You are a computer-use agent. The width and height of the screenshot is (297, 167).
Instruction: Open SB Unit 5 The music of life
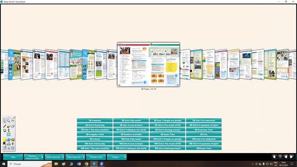click(168, 125)
